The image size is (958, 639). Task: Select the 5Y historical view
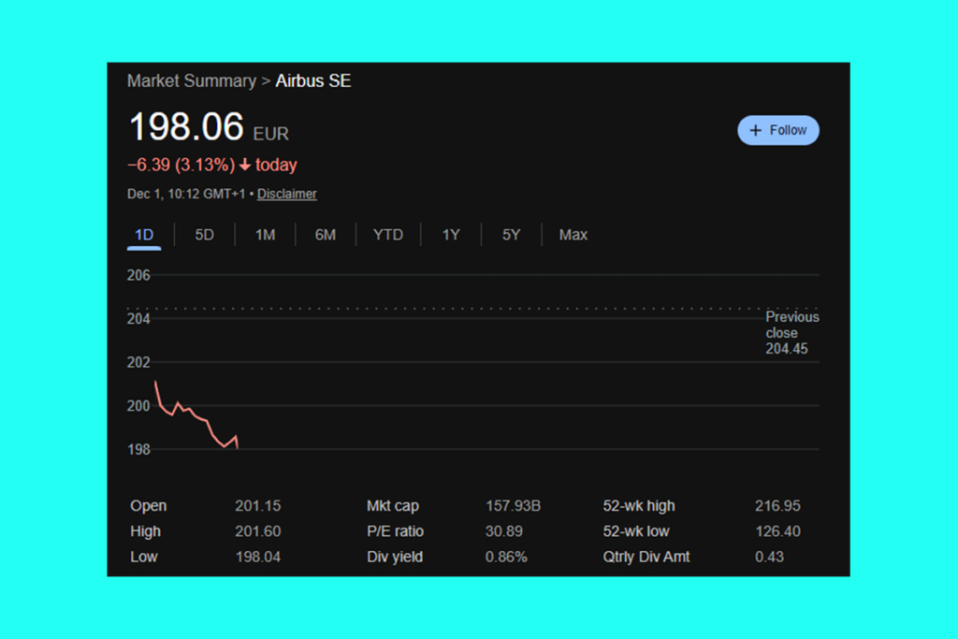510,235
